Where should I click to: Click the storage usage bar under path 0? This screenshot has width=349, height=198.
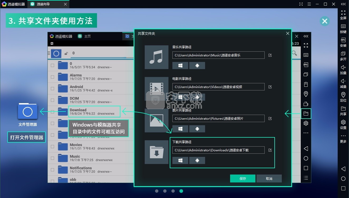point(101,57)
